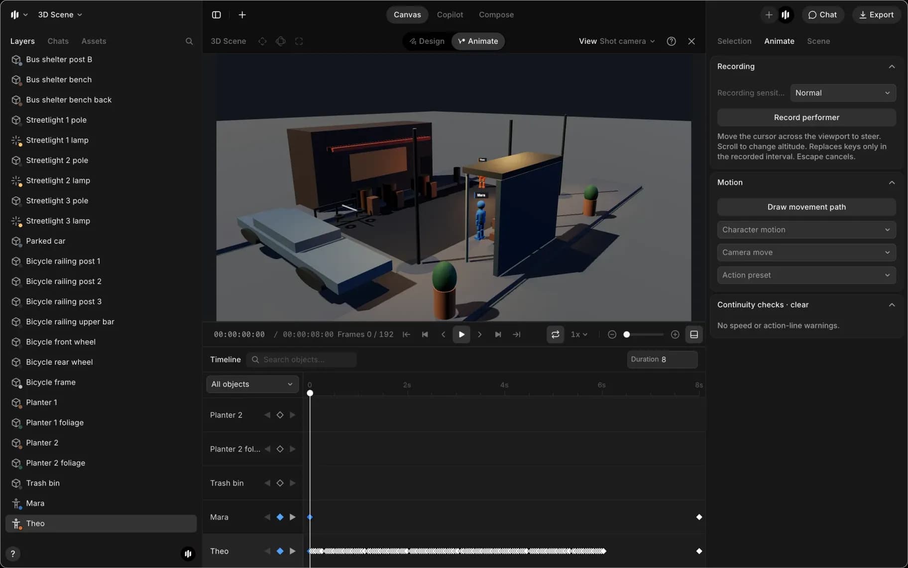Click the timeline zoom slider handle
This screenshot has width=908, height=568.
click(x=627, y=335)
